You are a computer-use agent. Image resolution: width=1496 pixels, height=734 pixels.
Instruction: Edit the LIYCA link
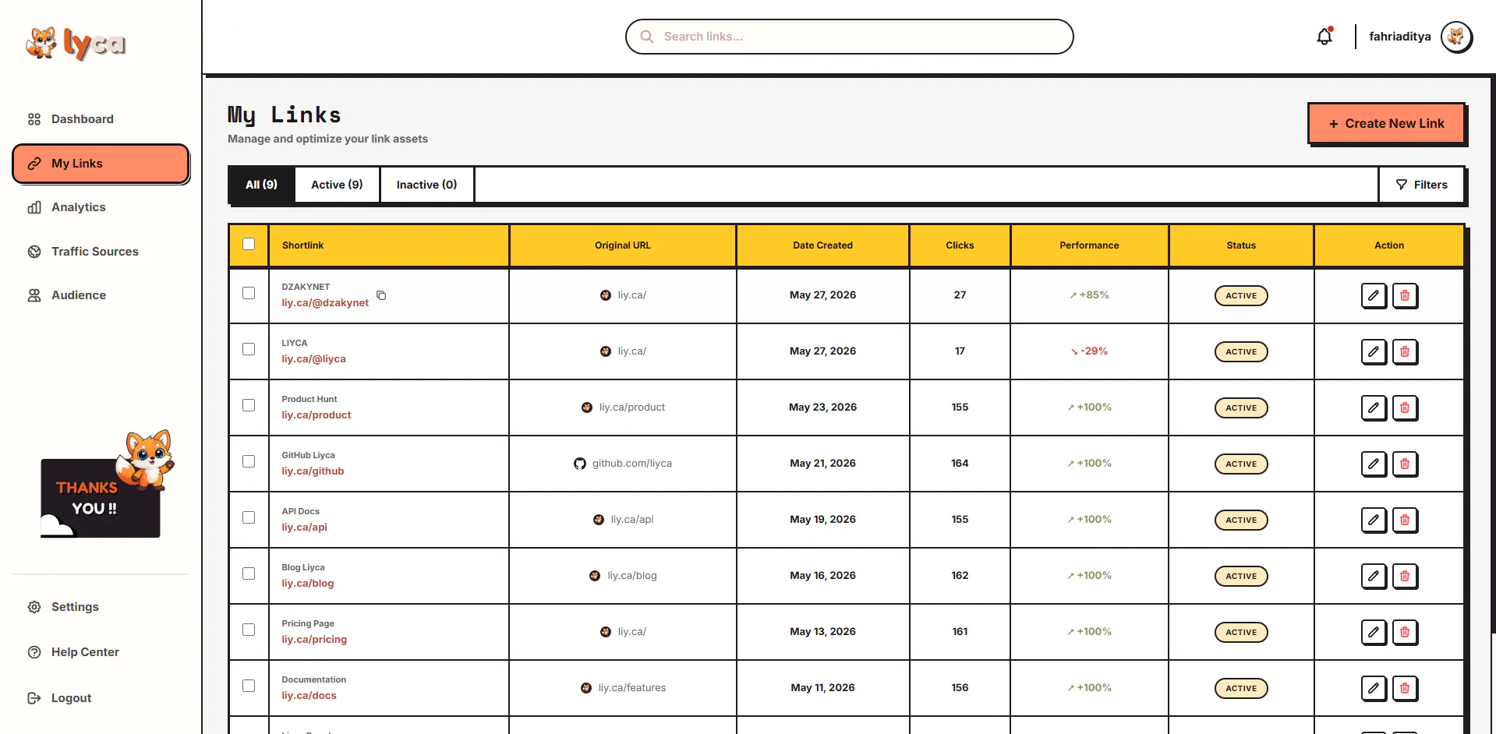tap(1374, 351)
